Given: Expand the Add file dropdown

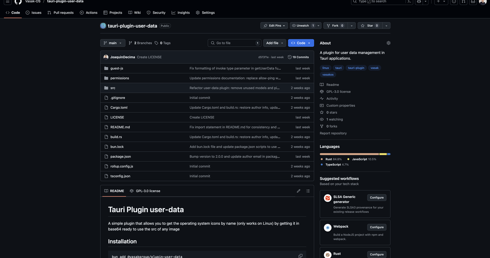Looking at the screenshot, I should coord(274,43).
